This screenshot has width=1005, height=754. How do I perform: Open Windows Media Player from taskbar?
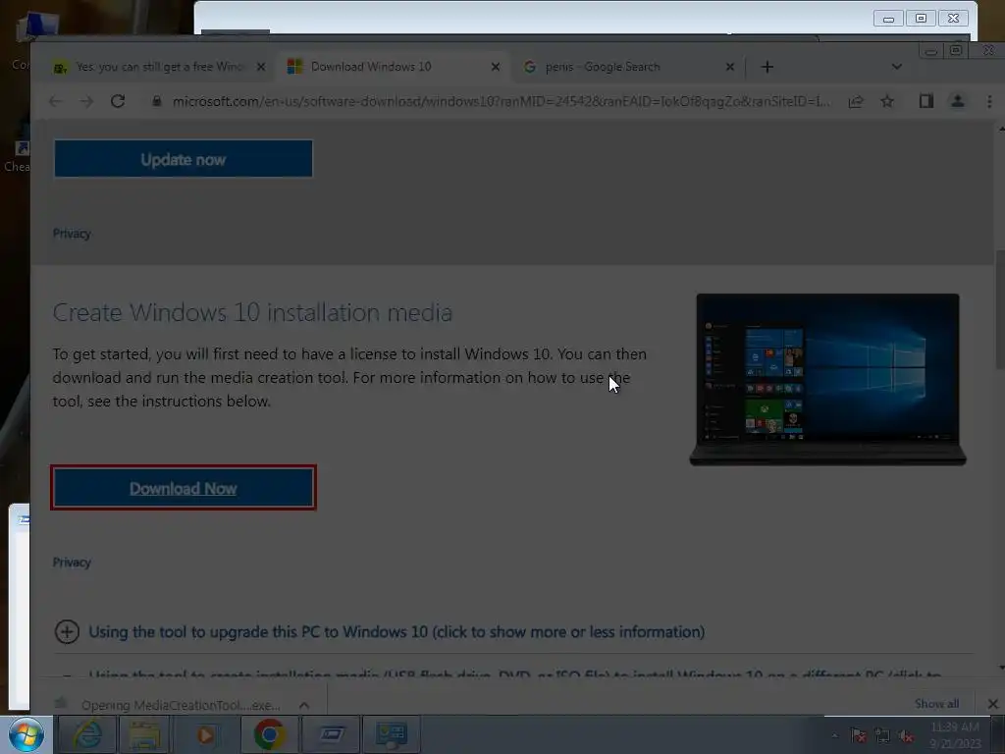[x=205, y=734]
